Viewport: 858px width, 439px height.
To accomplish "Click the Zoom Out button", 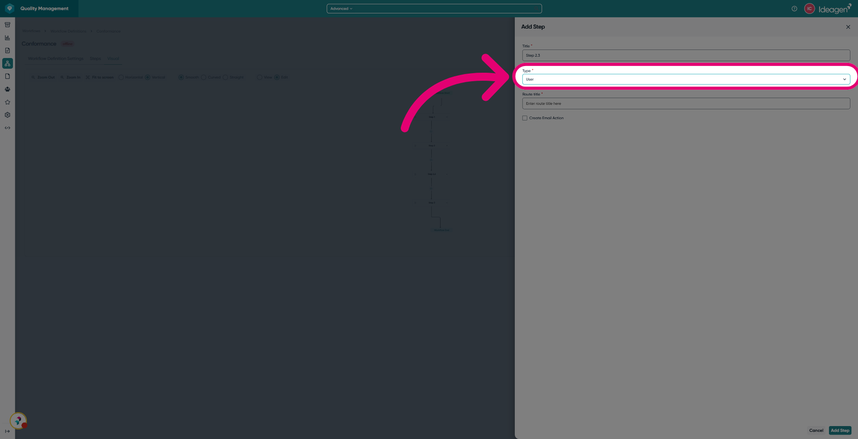I will click(x=43, y=77).
